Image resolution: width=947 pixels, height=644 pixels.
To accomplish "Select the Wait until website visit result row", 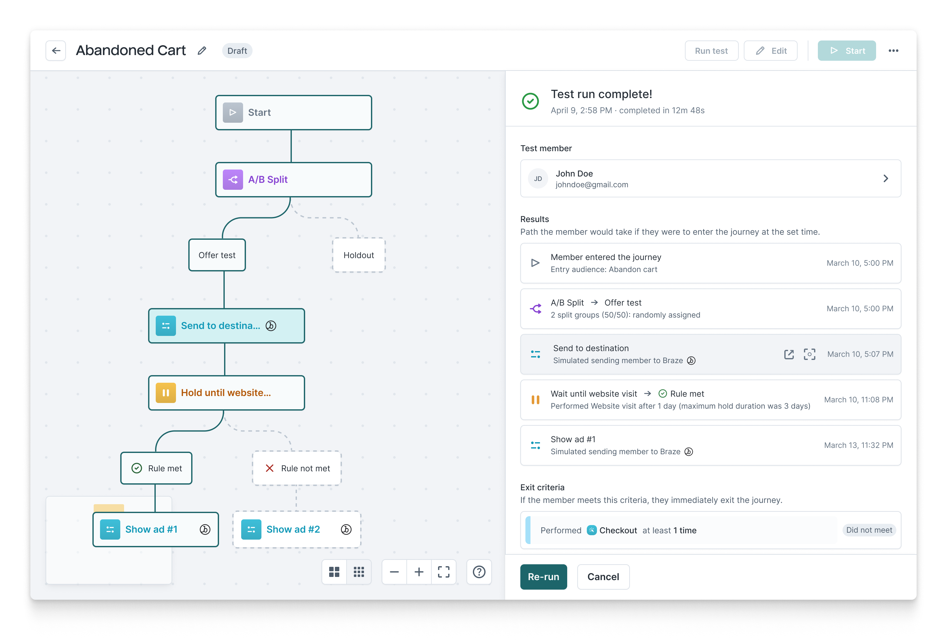I will (x=710, y=399).
